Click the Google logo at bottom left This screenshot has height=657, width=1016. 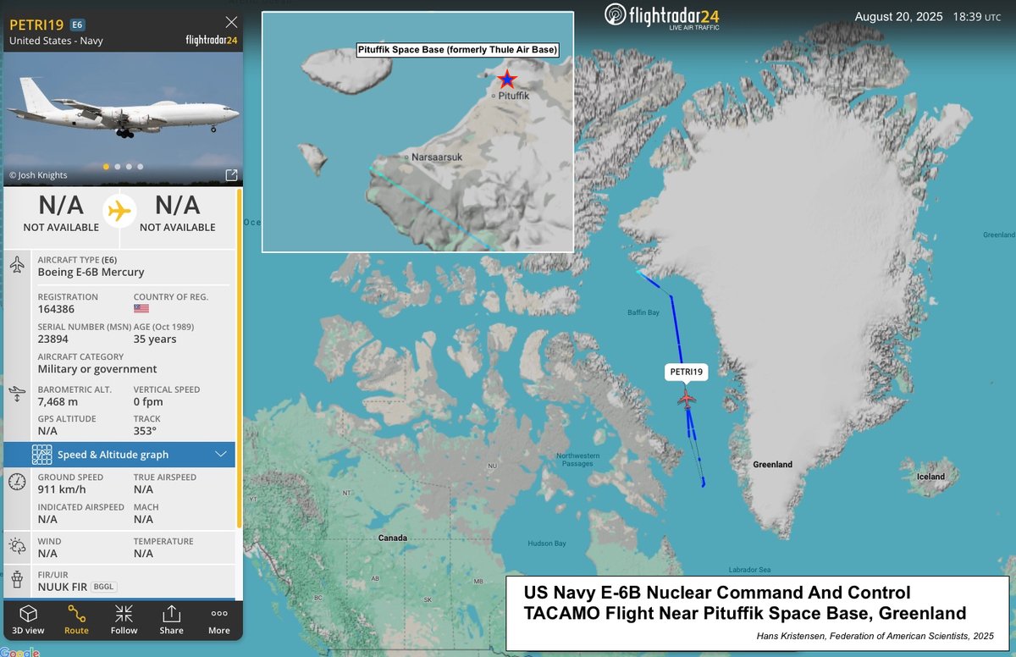pyautogui.click(x=19, y=651)
